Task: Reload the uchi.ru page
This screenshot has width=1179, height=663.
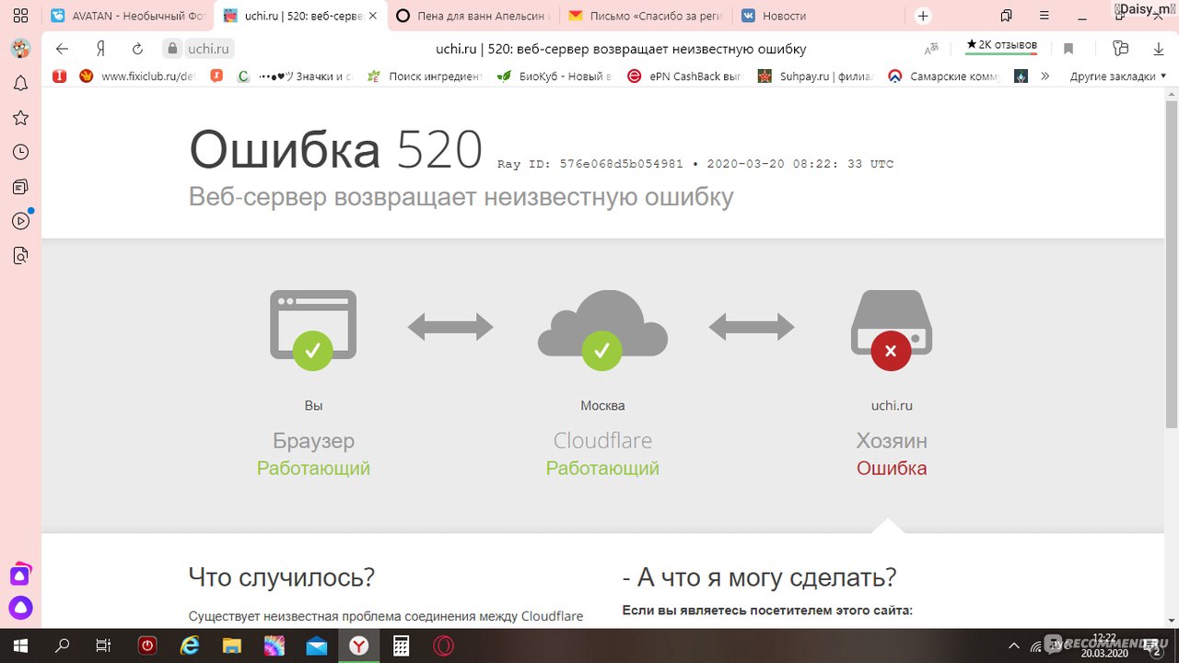Action: coord(138,49)
